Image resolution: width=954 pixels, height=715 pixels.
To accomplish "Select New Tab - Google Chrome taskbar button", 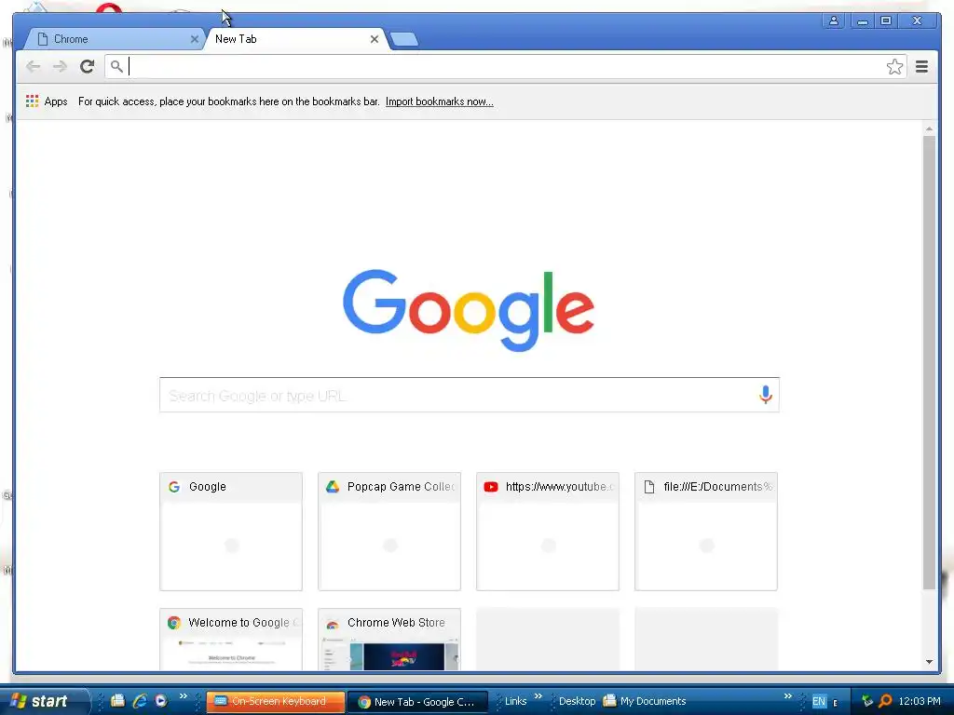I will tap(417, 702).
